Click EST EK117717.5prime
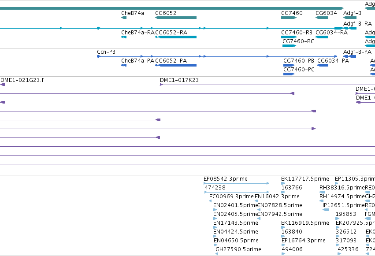This screenshot has height=256, width=375. [x=283, y=183]
